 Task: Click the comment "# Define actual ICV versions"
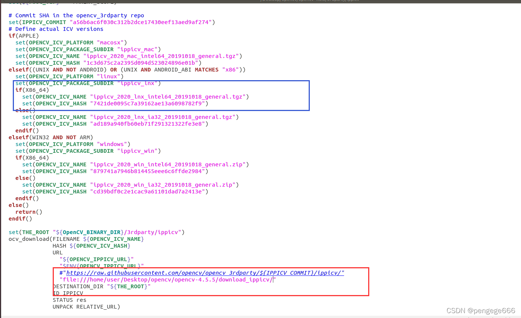click(56, 29)
